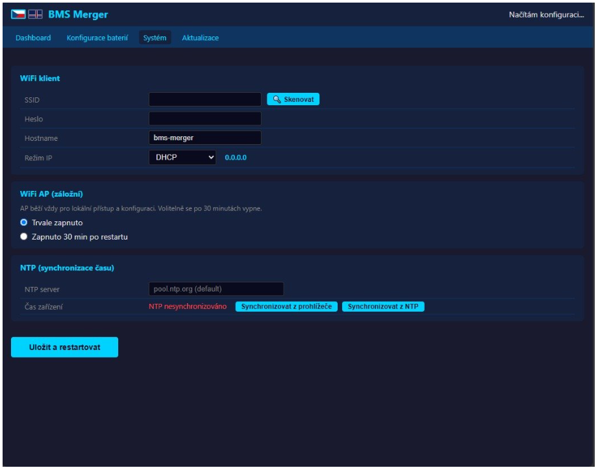The width and height of the screenshot is (598, 470).
Task: Open the Režim IP DHCP dropdown
Action: click(182, 157)
